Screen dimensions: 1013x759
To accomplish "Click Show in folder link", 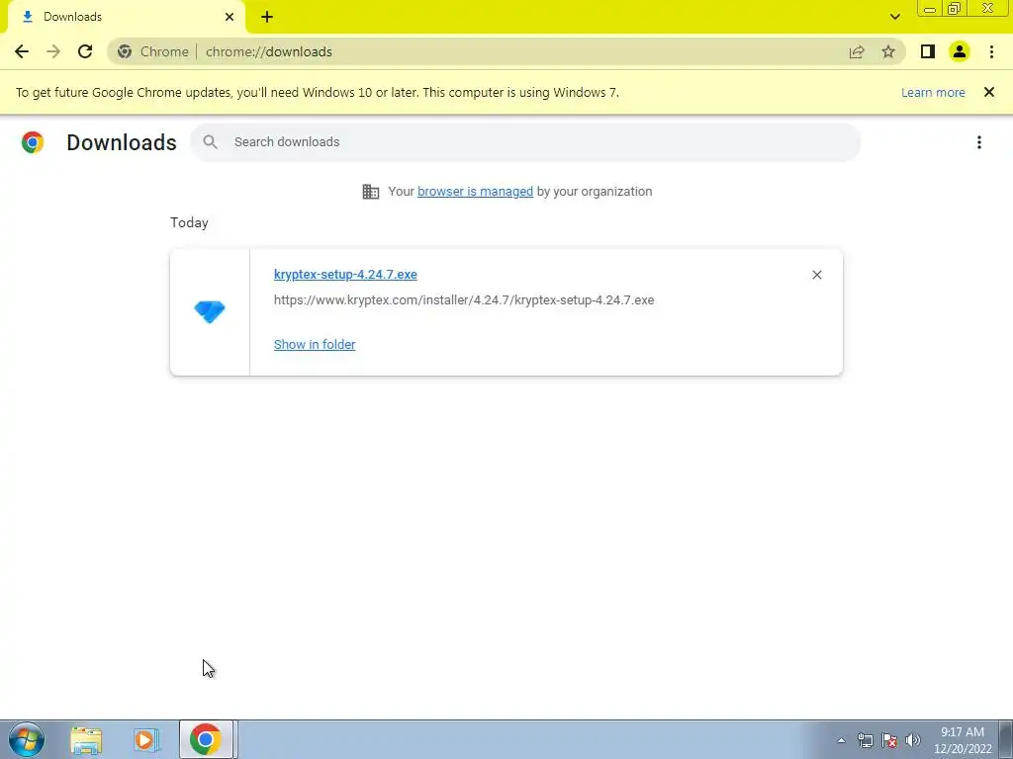I will (315, 345).
